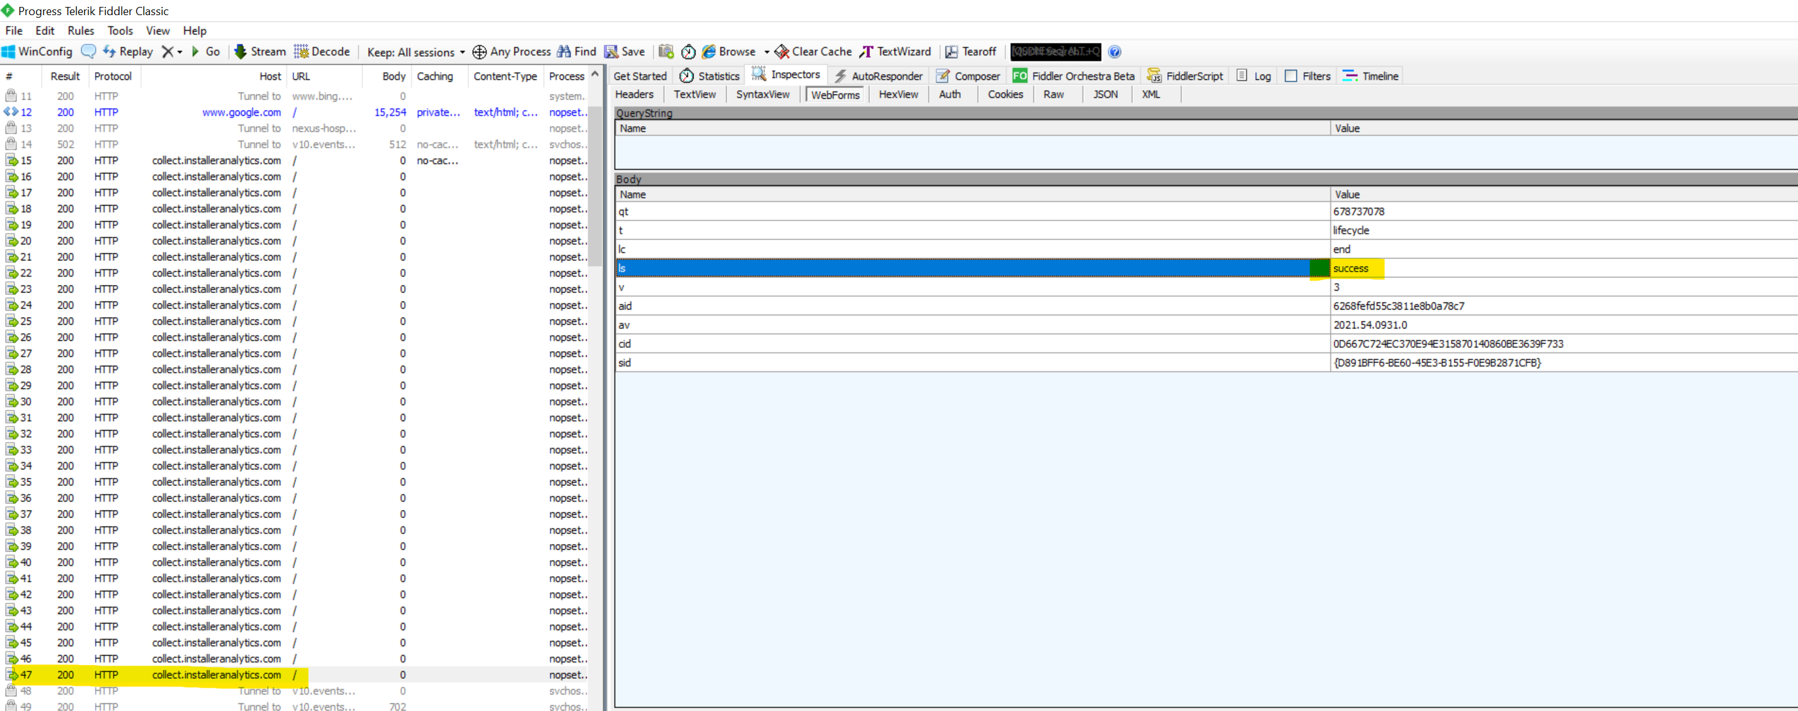This screenshot has width=1798, height=711.
Task: Click the blue help question mark icon
Action: coord(1115,52)
